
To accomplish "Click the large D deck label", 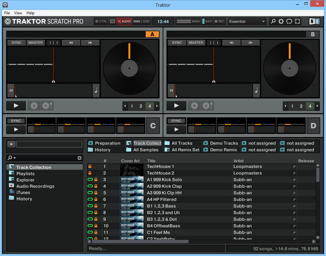I will pyautogui.click(x=313, y=126).
